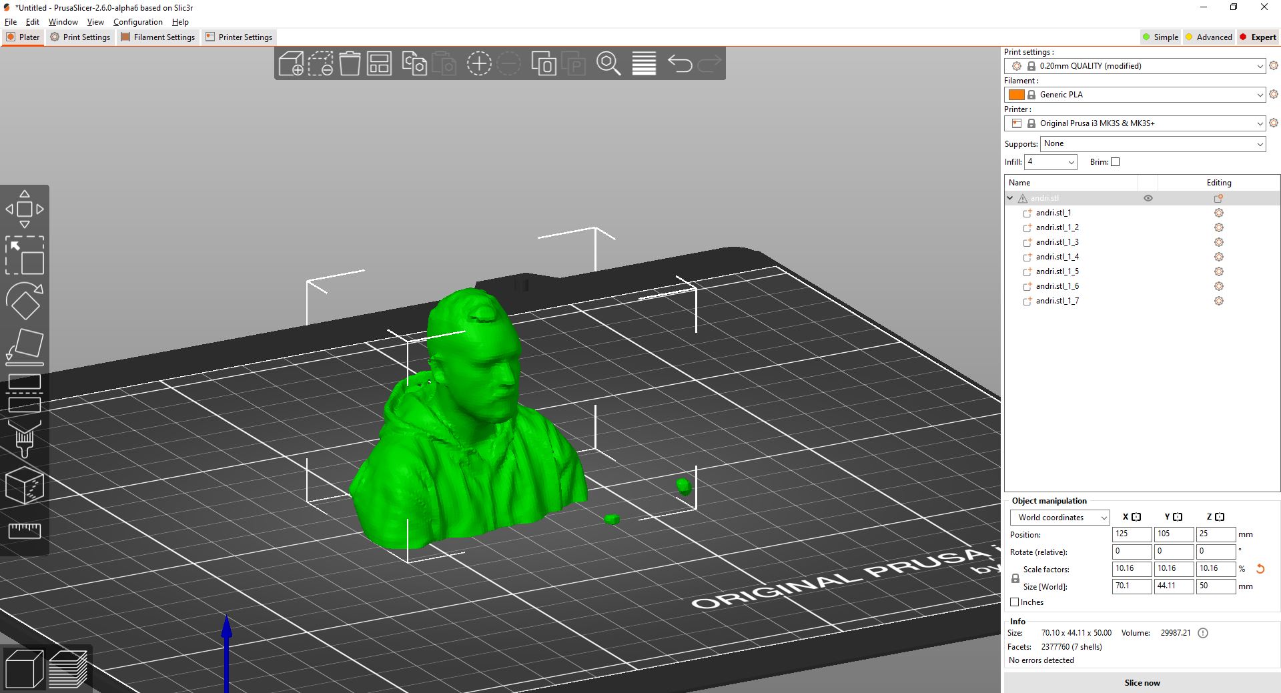Select Simple mode
The image size is (1281, 693).
pos(1160,37)
